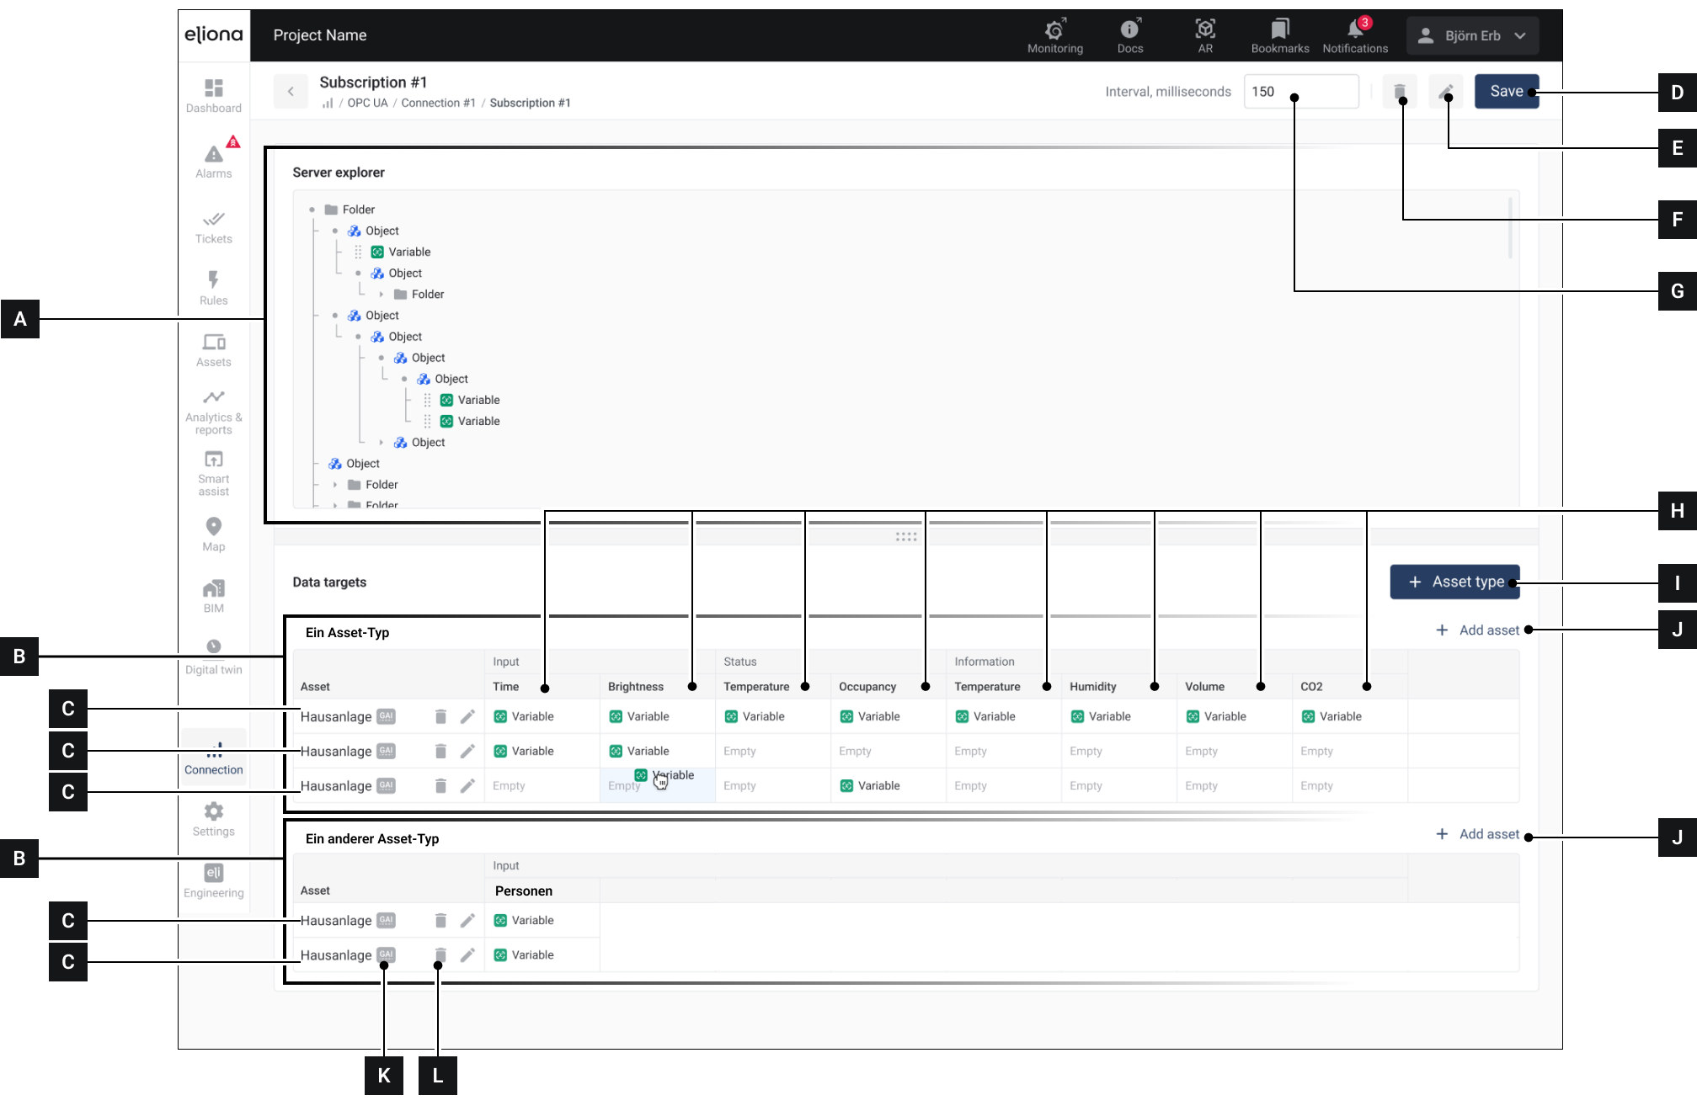Collapse the top-level Folder in Server explorer

click(312, 210)
